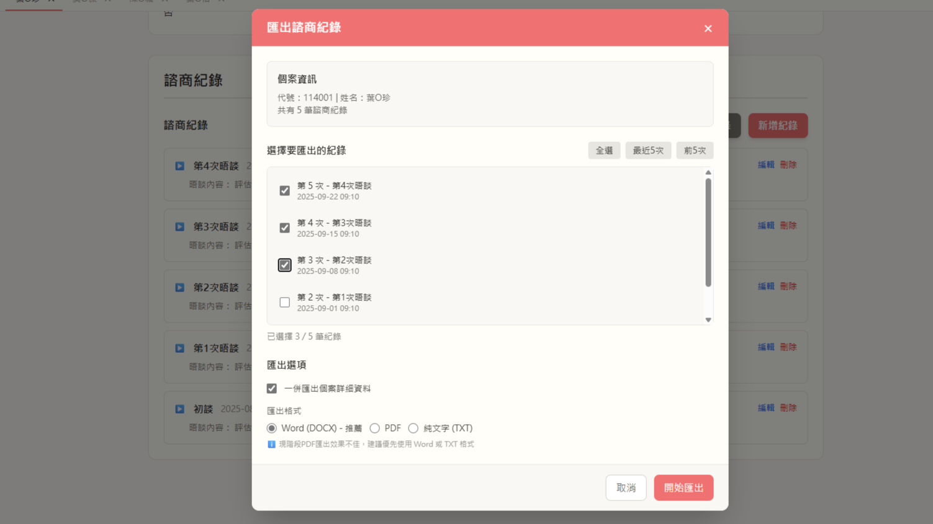Choose Word (DOCX) export format
Viewport: 933px width, 524px height.
272,428
